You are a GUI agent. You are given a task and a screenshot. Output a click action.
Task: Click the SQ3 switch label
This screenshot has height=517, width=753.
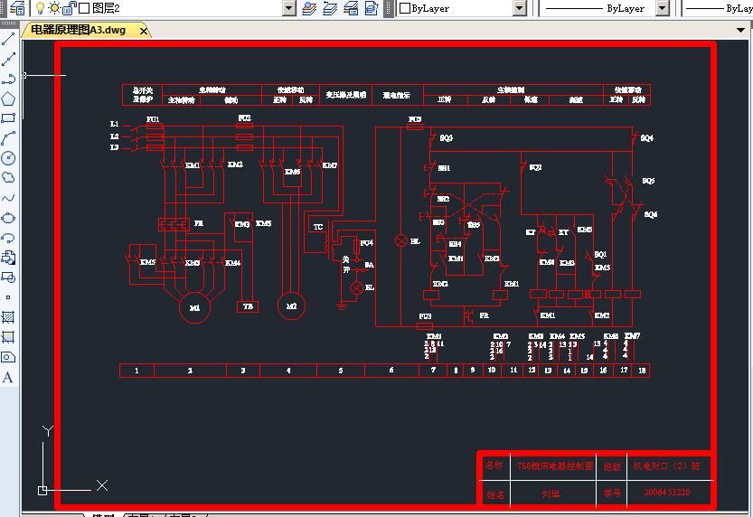coord(447,137)
